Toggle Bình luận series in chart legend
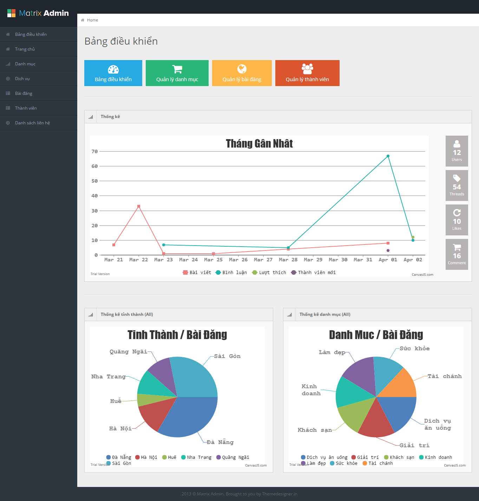Image resolution: width=479 pixels, height=501 pixels. point(231,273)
